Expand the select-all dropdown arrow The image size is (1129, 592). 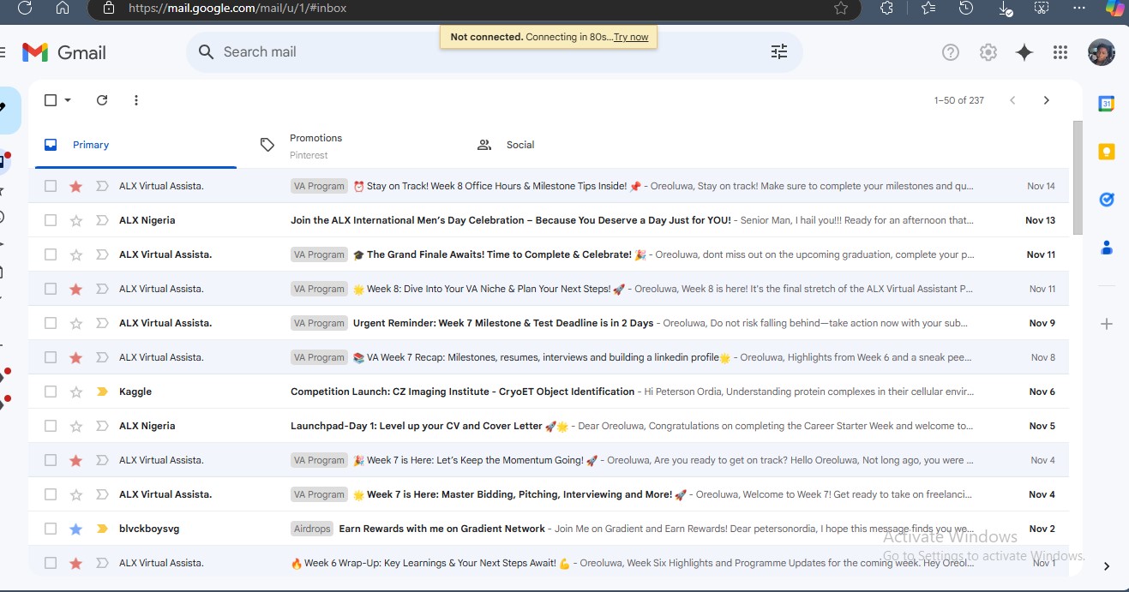click(x=68, y=100)
